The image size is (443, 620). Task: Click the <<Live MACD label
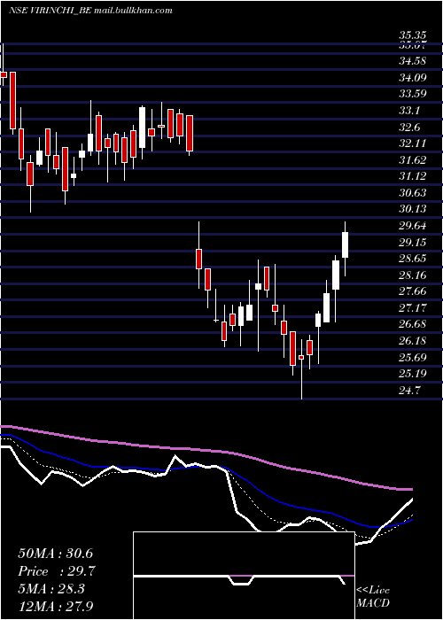coord(373,596)
